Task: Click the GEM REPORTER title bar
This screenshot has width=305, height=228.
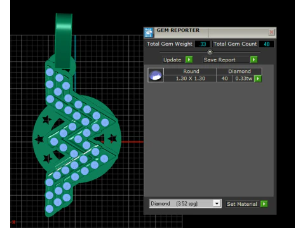Action: (x=210, y=32)
